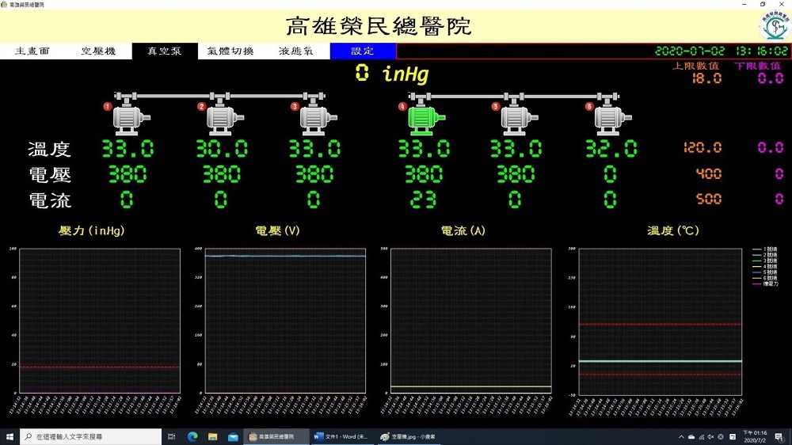
Task: Switch to the Word document taskbar window
Action: [x=341, y=436]
